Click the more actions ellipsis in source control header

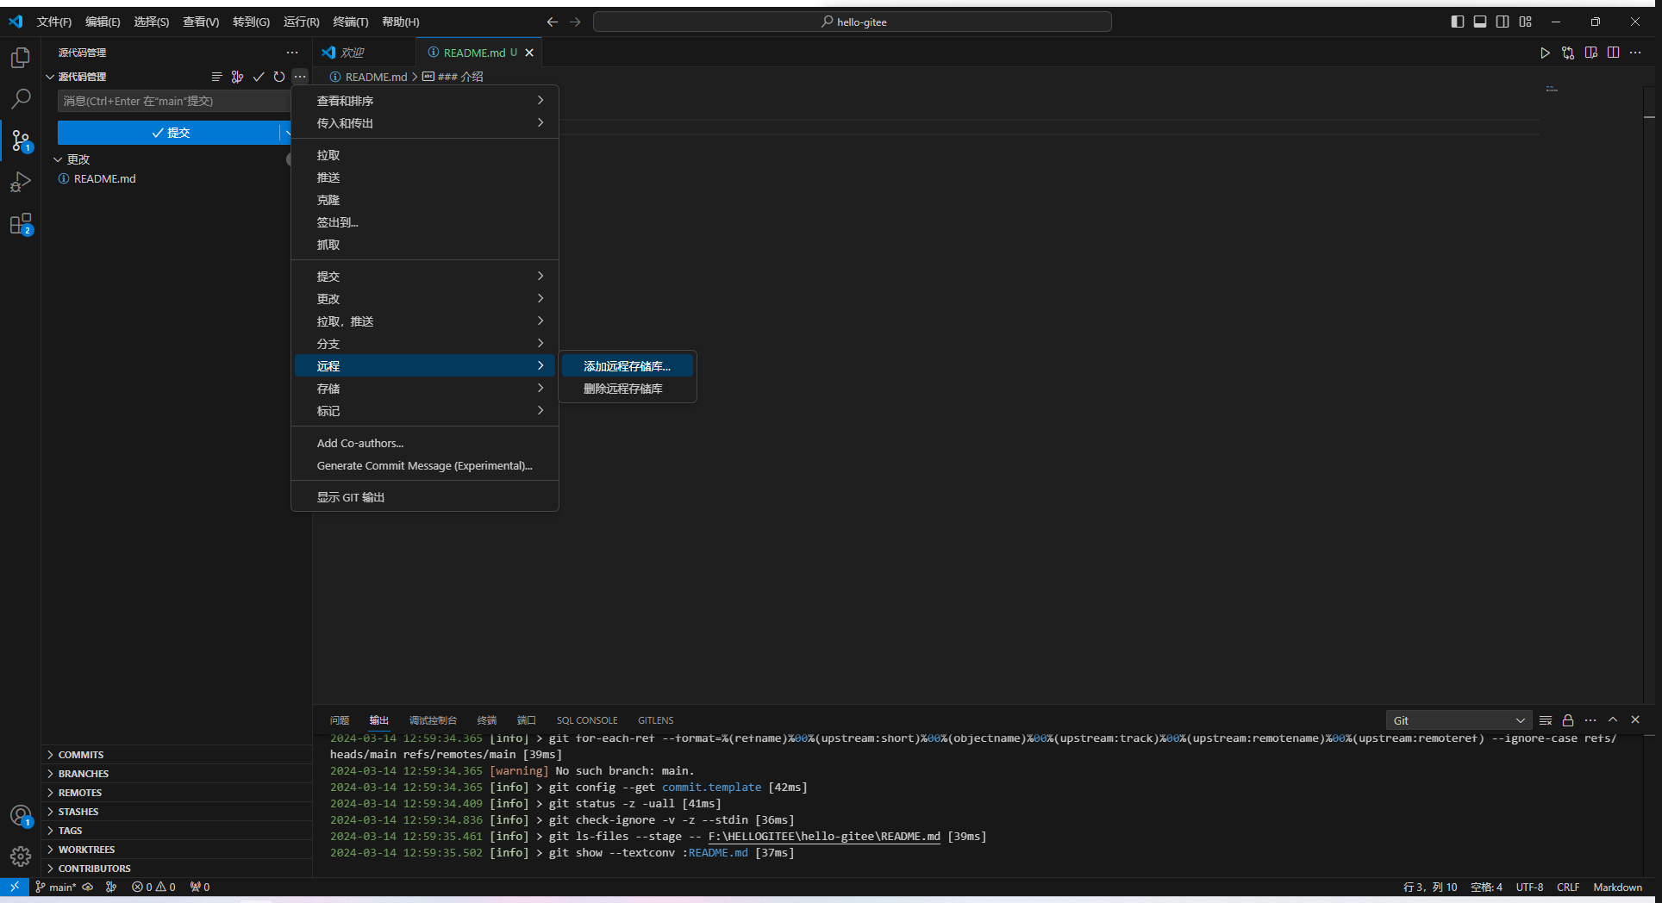coord(299,77)
